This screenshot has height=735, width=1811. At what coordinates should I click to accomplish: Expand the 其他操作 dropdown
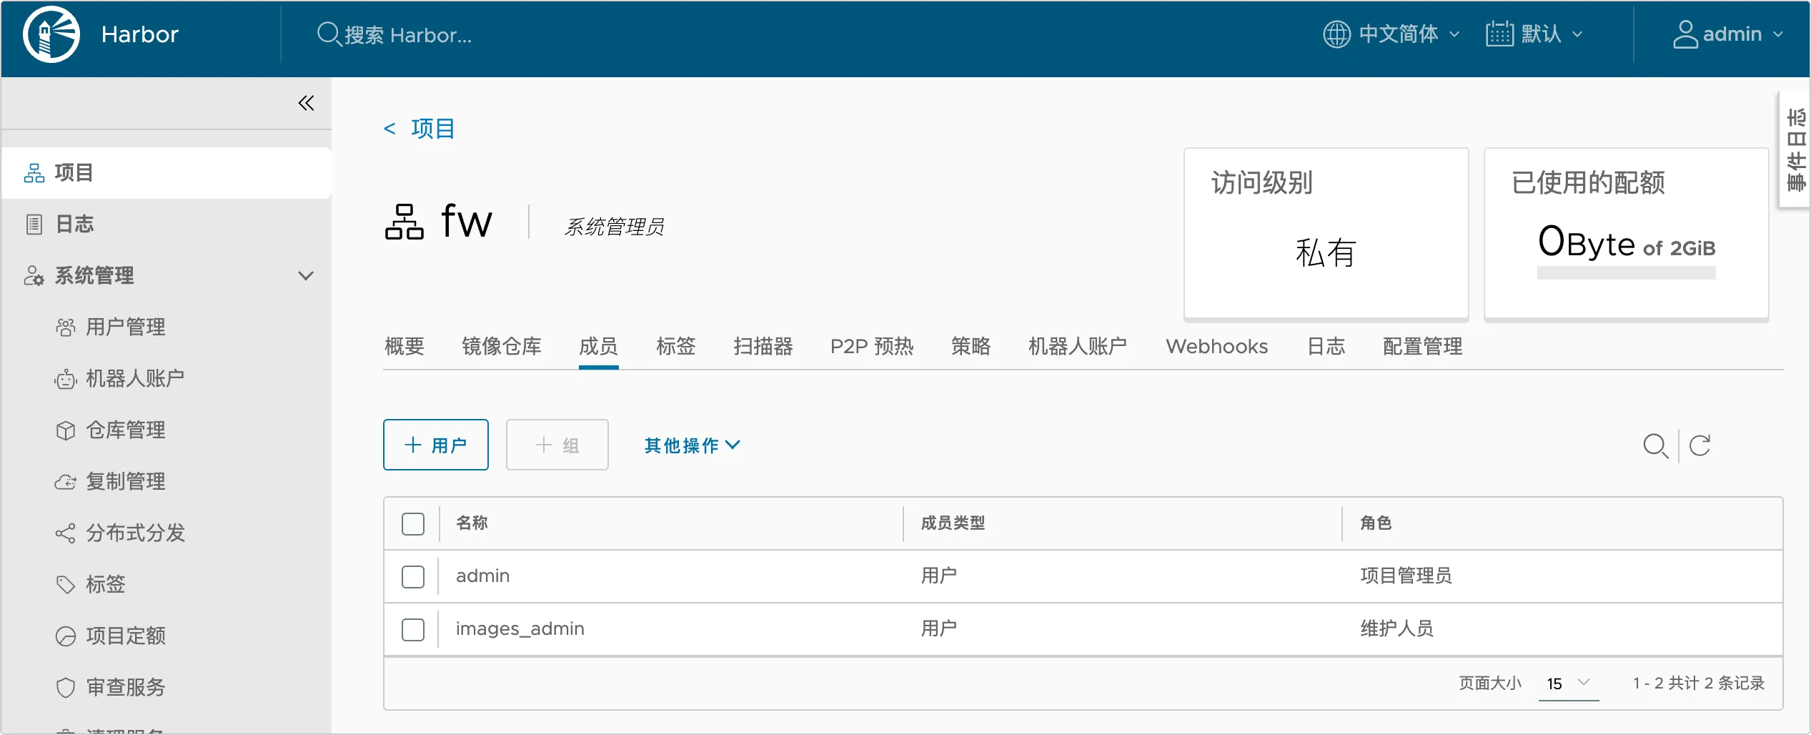tap(692, 445)
